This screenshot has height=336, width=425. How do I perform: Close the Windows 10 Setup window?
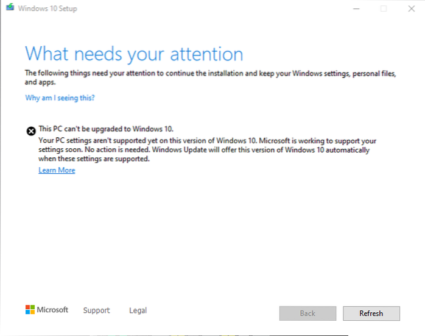[411, 9]
